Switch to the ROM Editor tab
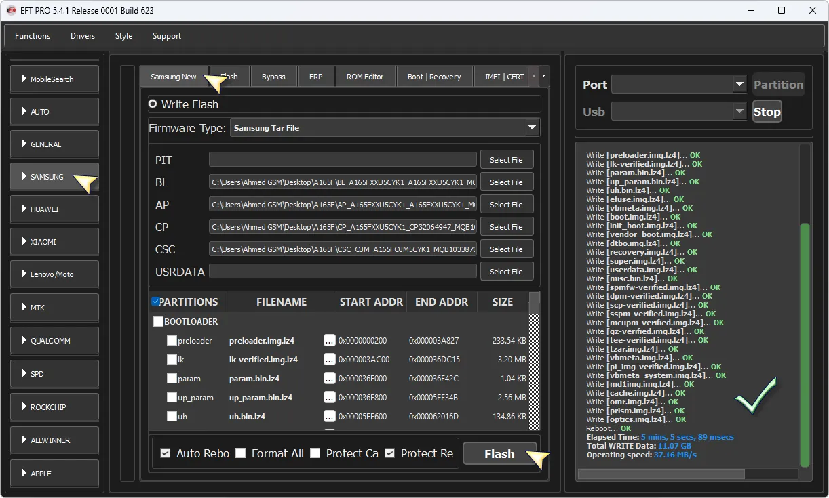The image size is (829, 498). [365, 77]
